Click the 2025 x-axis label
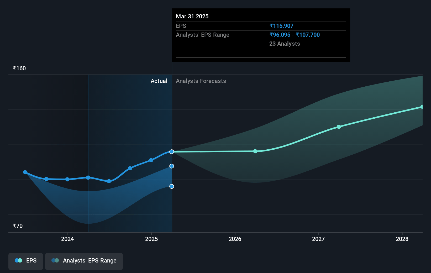431x273 pixels. pyautogui.click(x=151, y=239)
